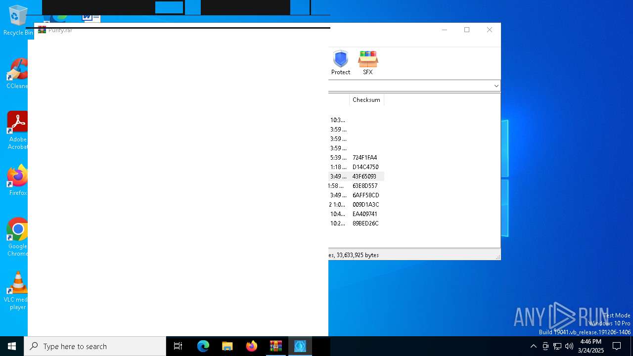Open the WinRAR address bar dropdown
This screenshot has height=356, width=633.
coord(496,86)
